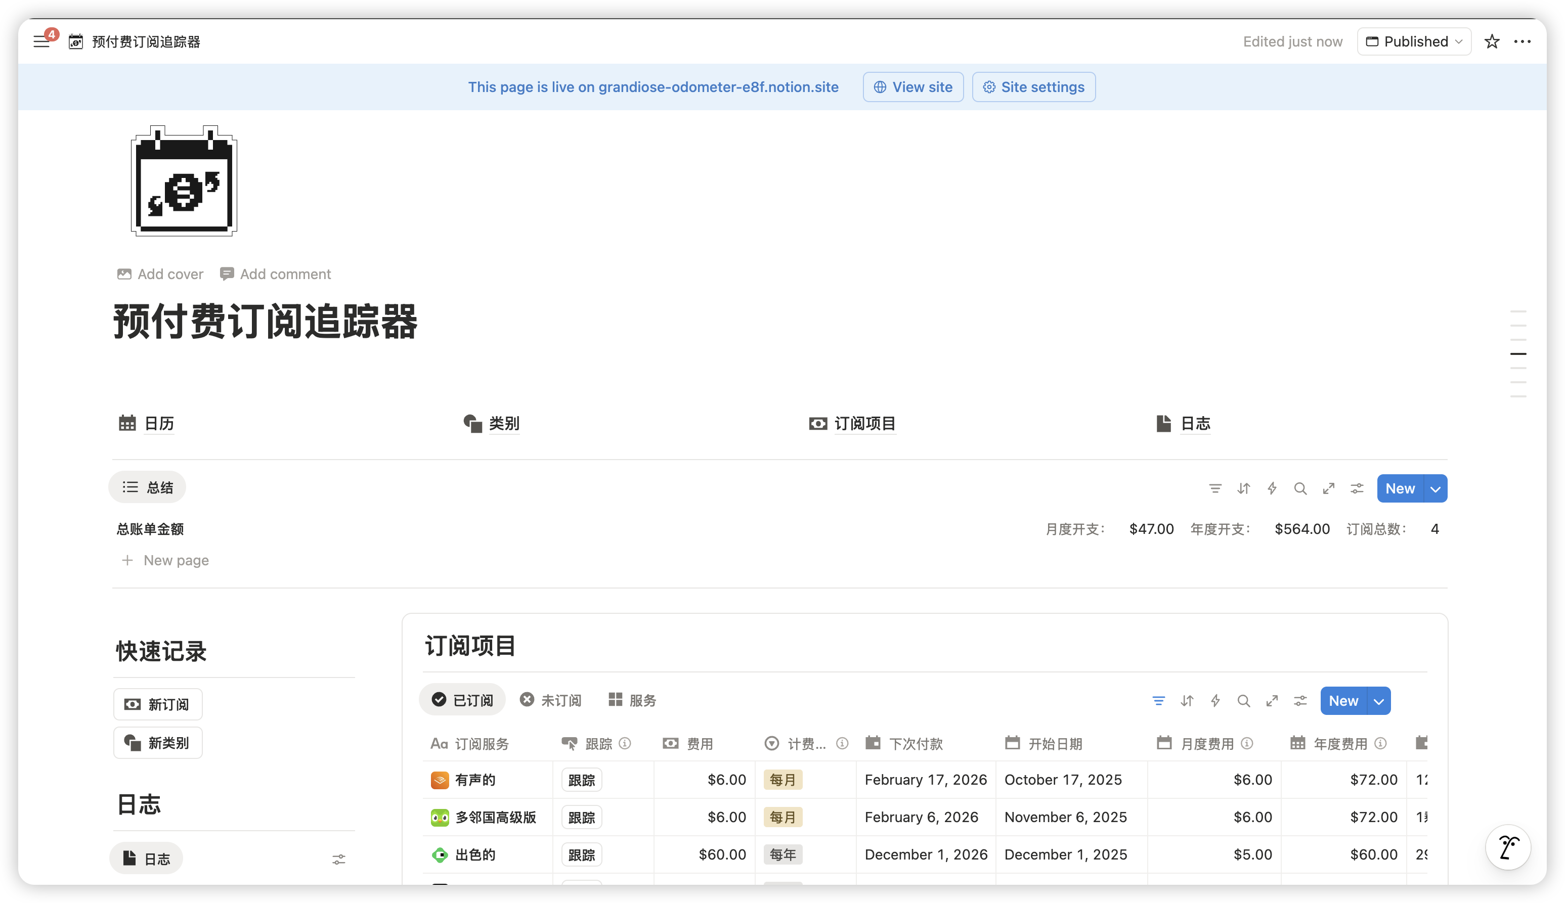Click the 下次付款 column header
The width and height of the screenshot is (1565, 903).
point(926,744)
